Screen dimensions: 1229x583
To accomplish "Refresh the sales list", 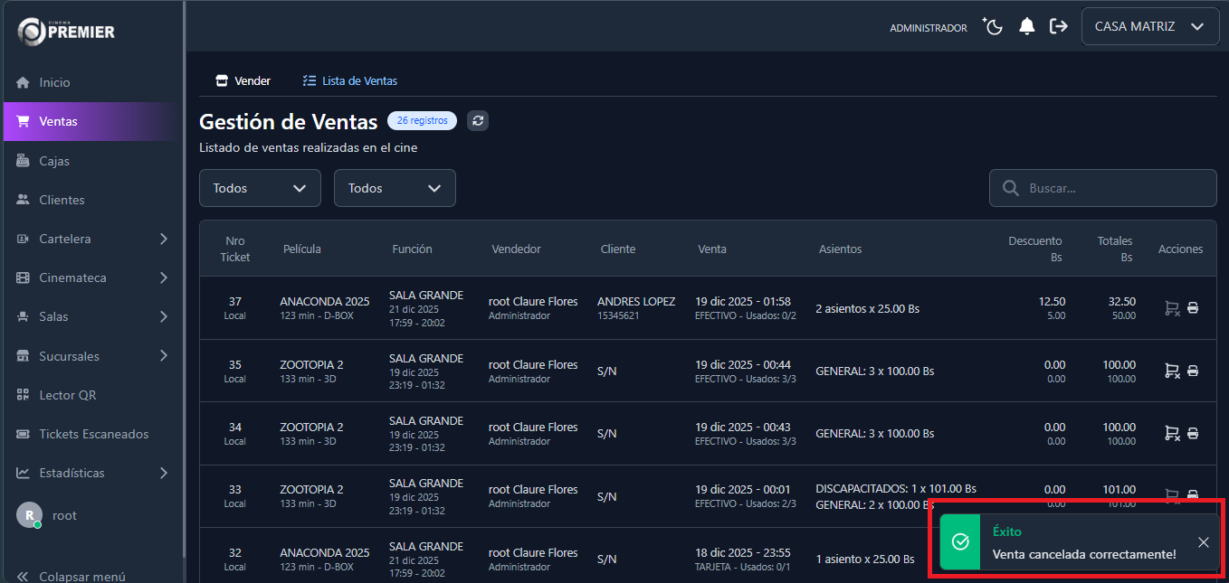I will click(478, 121).
